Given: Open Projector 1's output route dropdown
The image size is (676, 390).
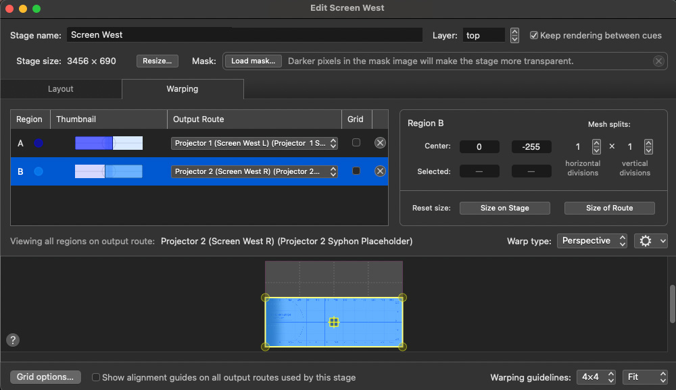Looking at the screenshot, I should click(x=254, y=142).
